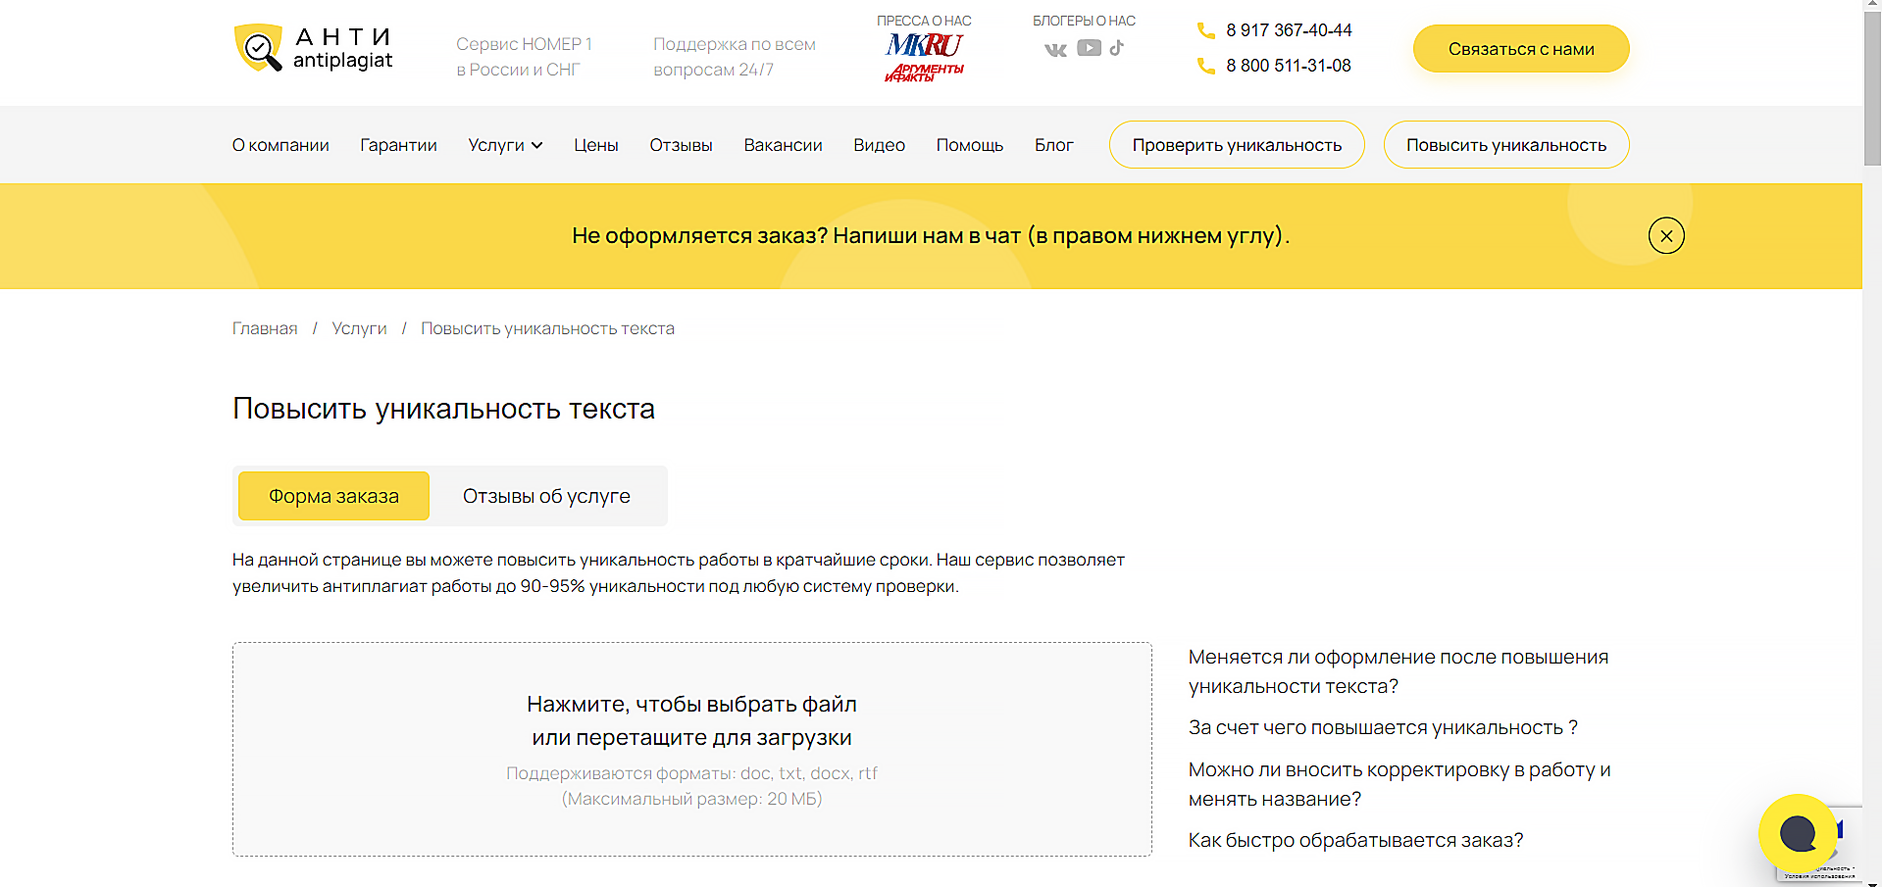The width and height of the screenshot is (1882, 887).
Task: Close the yellow notification banner
Action: (1666, 236)
